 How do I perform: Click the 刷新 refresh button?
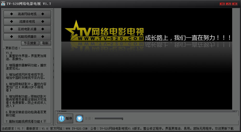[45, 43]
